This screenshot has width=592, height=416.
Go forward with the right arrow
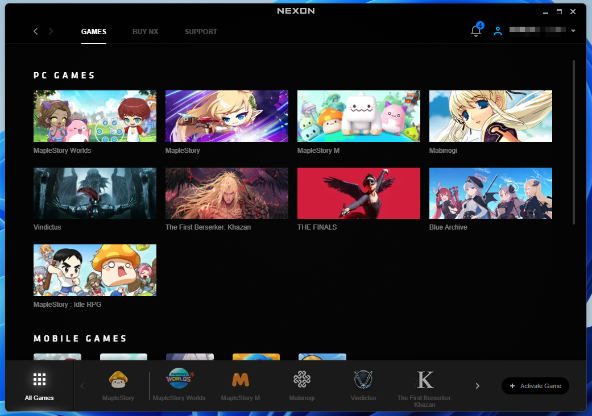51,31
